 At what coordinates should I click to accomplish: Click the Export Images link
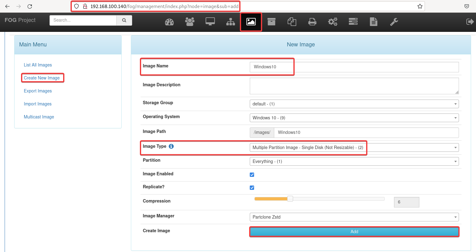38,91
